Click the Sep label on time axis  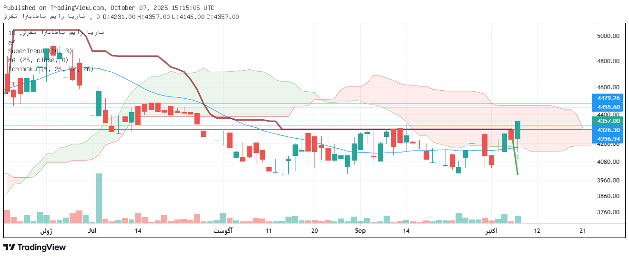click(360, 231)
